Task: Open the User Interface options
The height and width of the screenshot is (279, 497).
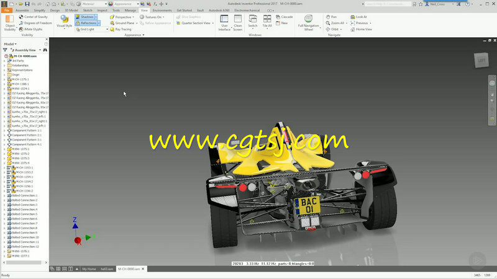Action: [224, 23]
